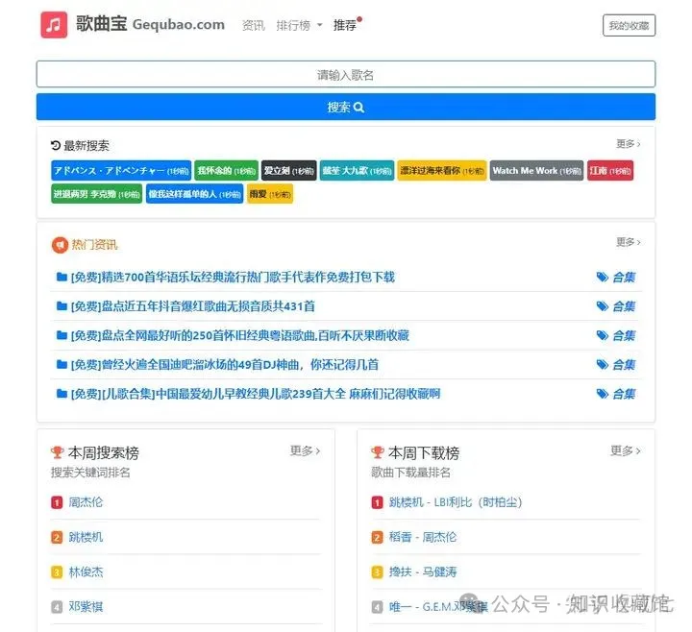Open 我的收藏 button at top right

pyautogui.click(x=629, y=26)
